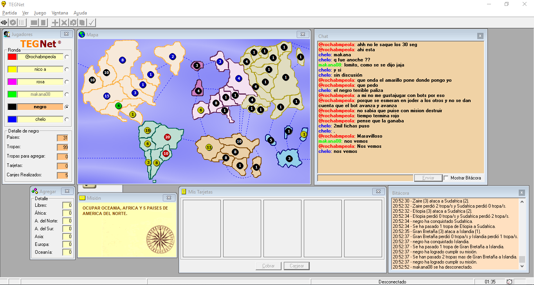Viewport: 534px width, 285px height.
Task: Click the crossed X toolbar icon
Action: coord(64,23)
